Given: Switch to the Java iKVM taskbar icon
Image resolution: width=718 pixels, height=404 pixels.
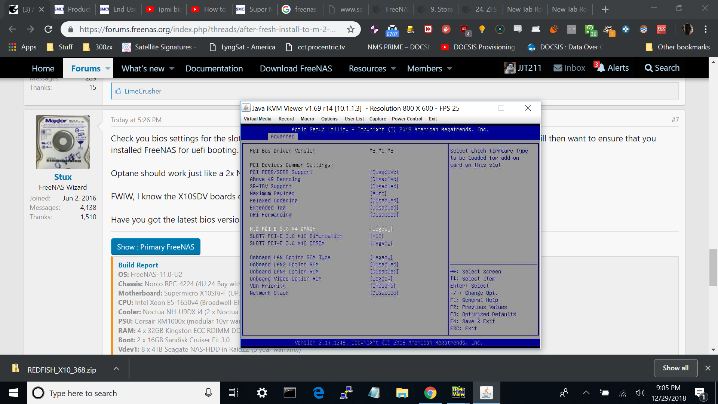Looking at the screenshot, I should [486, 393].
